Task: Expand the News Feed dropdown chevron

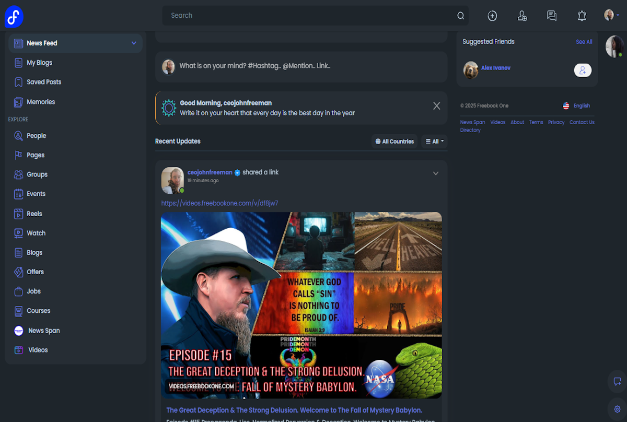Action: 134,43
